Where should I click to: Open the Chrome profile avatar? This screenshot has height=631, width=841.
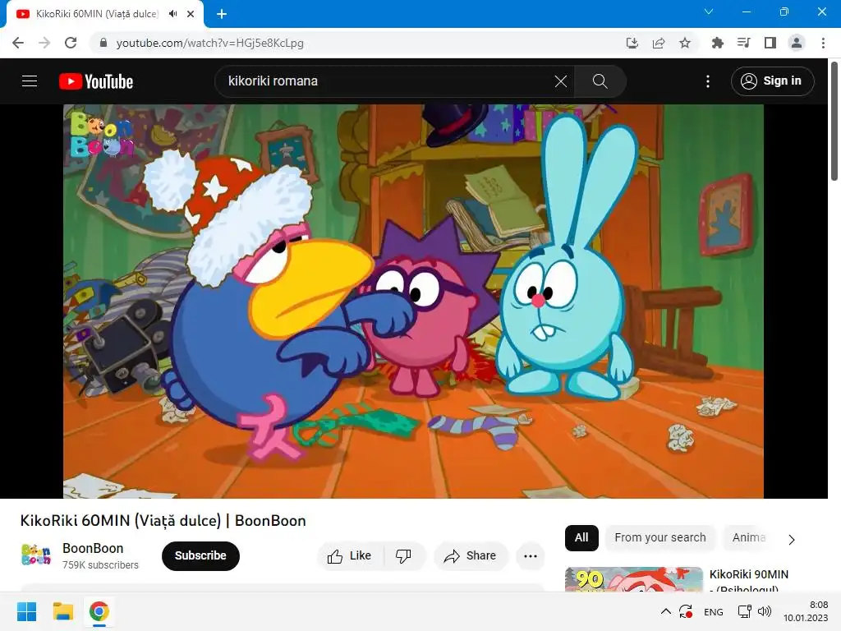(797, 43)
